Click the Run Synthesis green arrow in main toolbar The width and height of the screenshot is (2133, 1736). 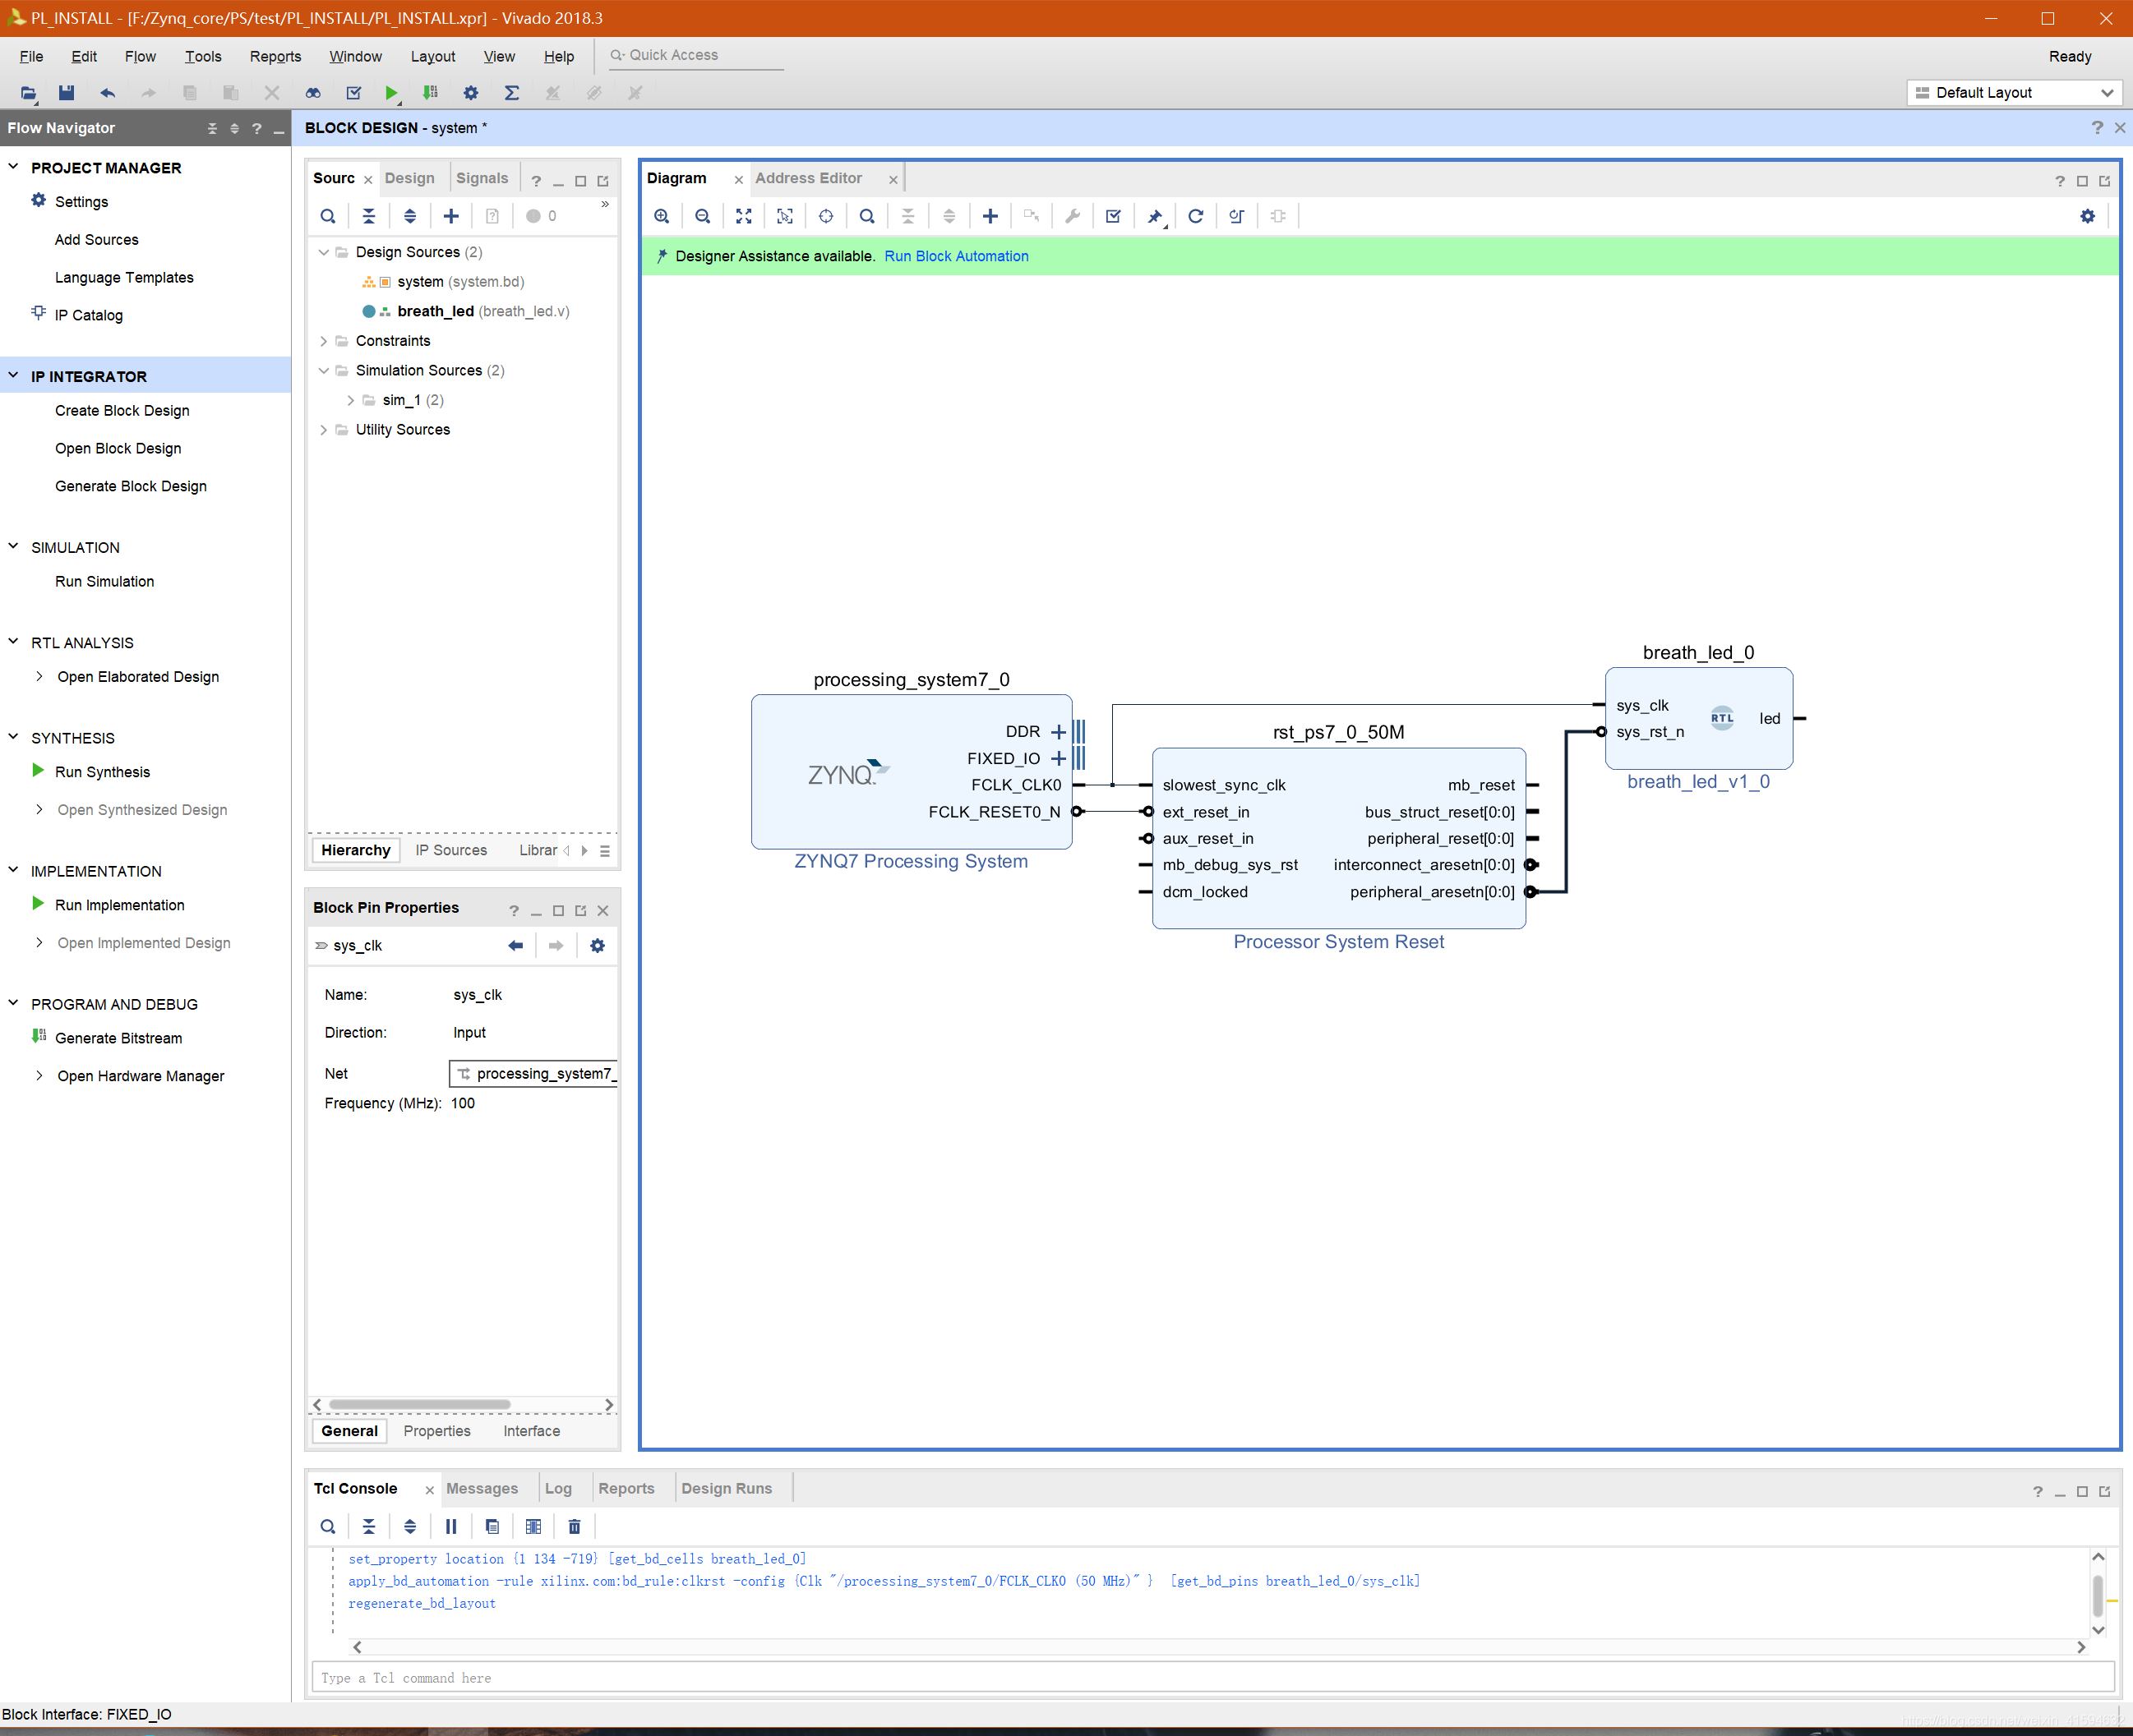[391, 93]
